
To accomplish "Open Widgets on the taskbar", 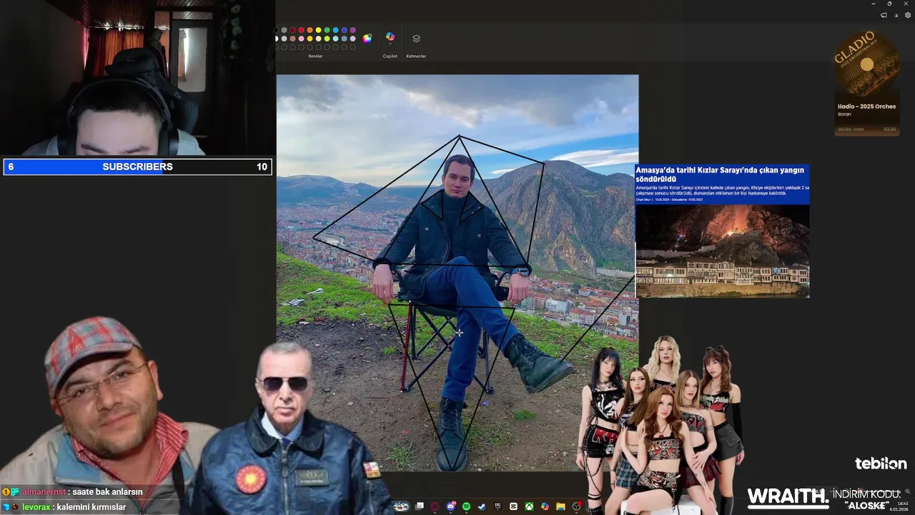I will 401,506.
